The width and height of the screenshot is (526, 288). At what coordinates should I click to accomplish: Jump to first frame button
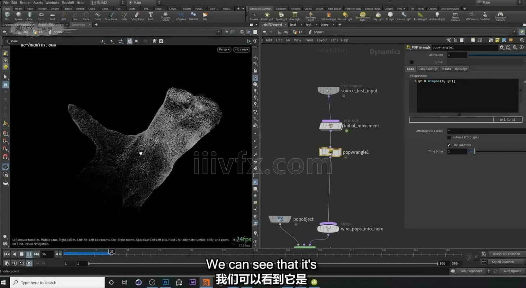coord(6,254)
